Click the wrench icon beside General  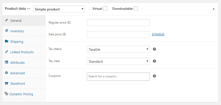click(x=6, y=20)
